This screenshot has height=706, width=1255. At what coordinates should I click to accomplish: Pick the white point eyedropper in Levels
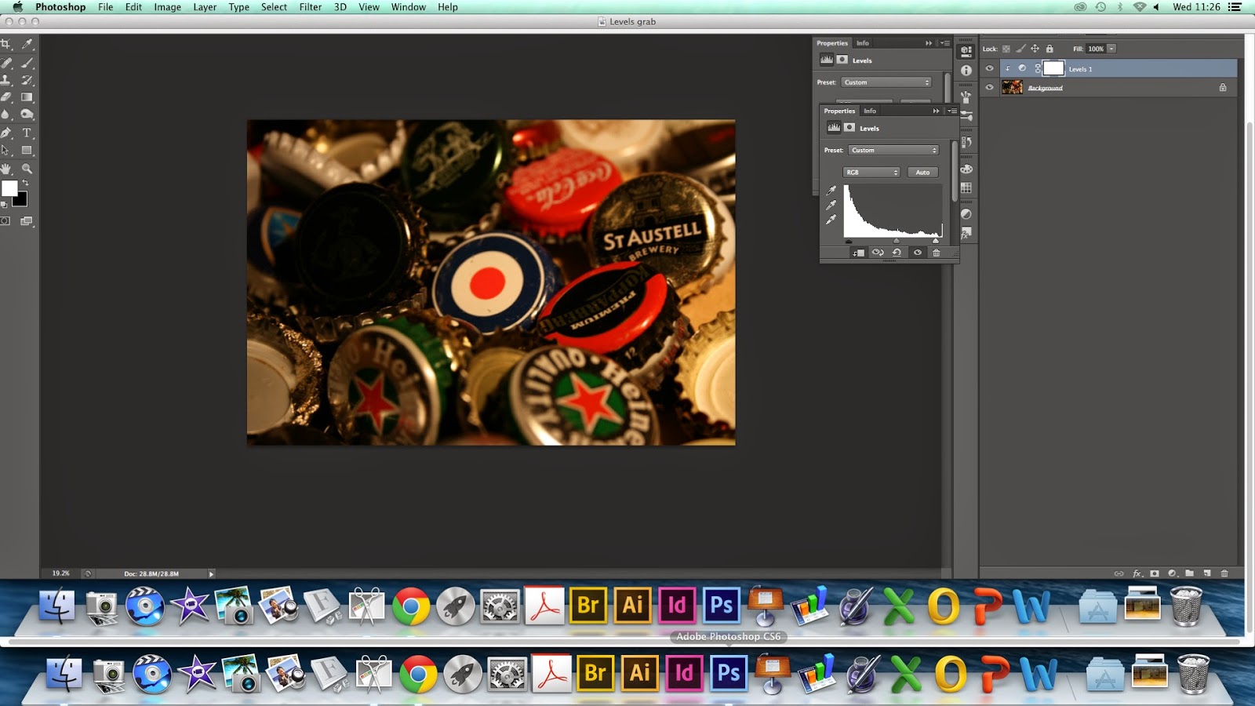[x=831, y=219]
